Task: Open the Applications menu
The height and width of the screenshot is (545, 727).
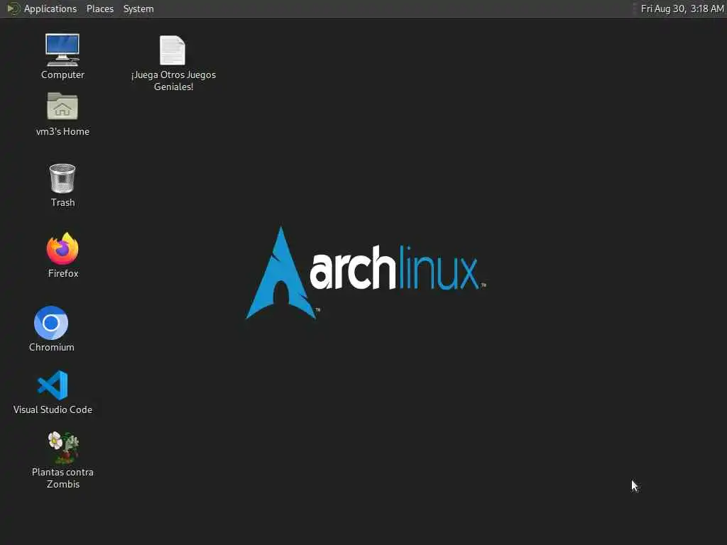Action: point(50,9)
